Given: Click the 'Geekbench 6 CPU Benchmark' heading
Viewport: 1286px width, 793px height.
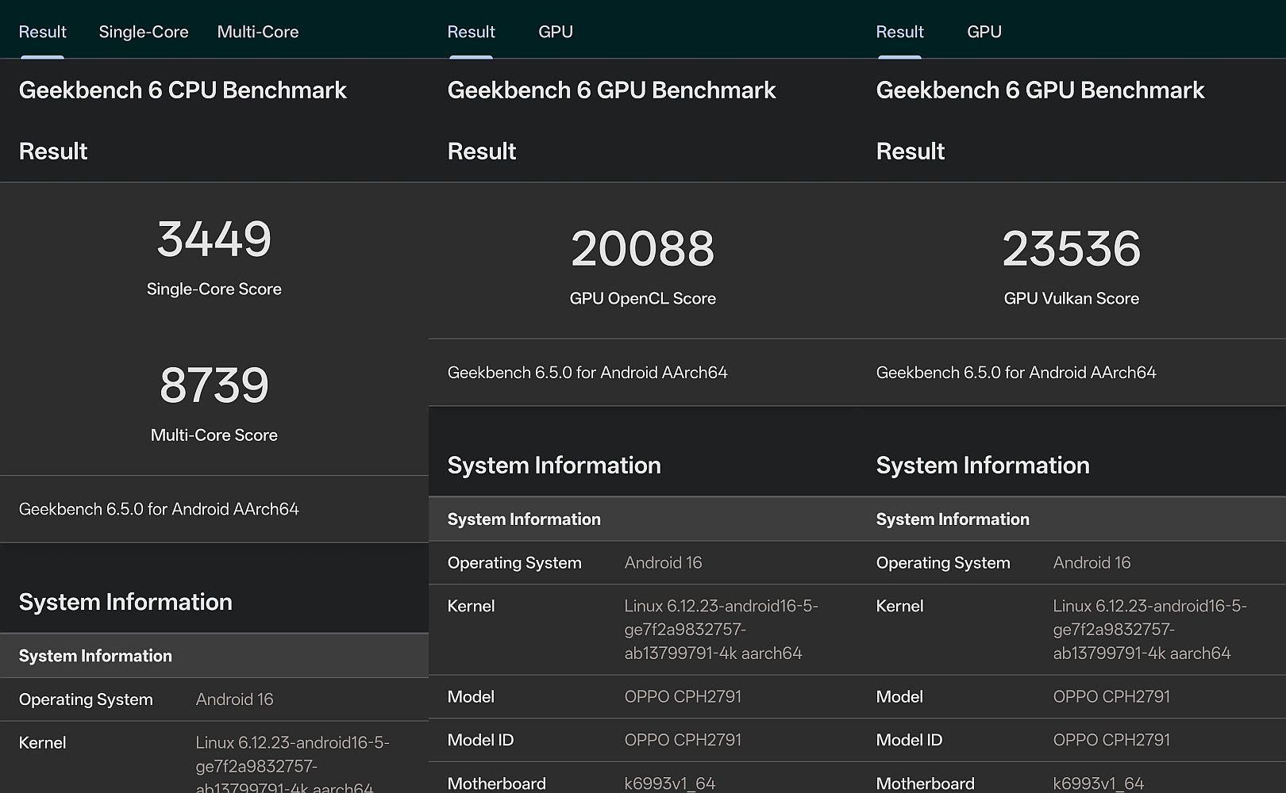Looking at the screenshot, I should pos(183,90).
